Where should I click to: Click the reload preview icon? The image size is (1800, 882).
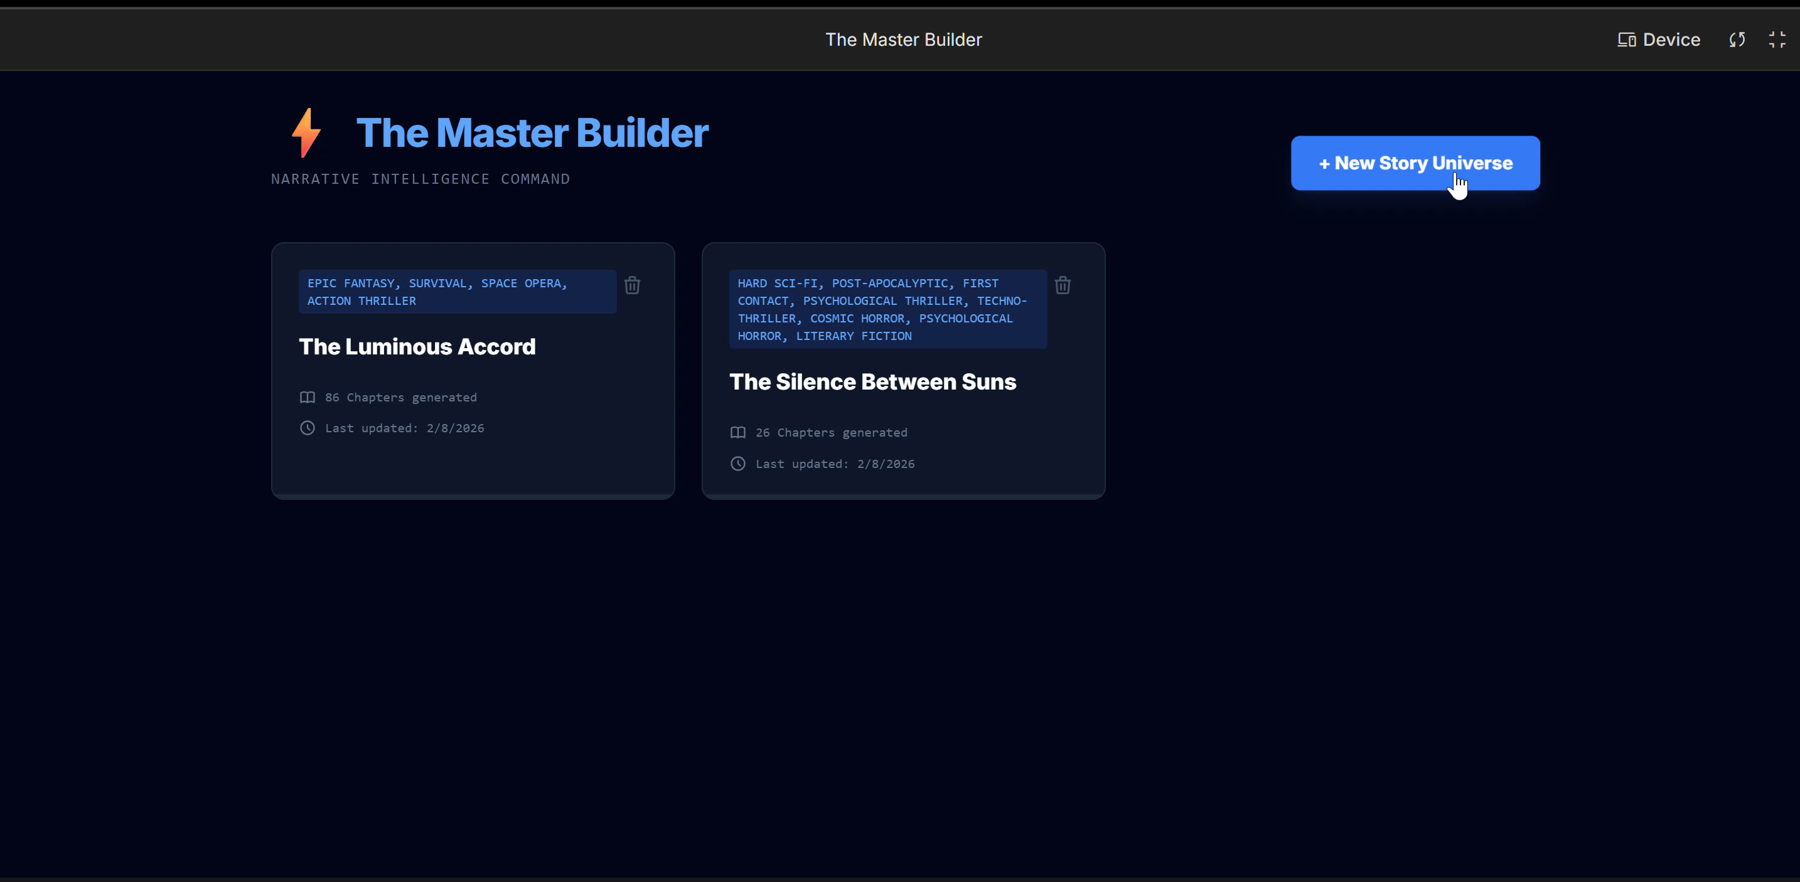(x=1737, y=40)
